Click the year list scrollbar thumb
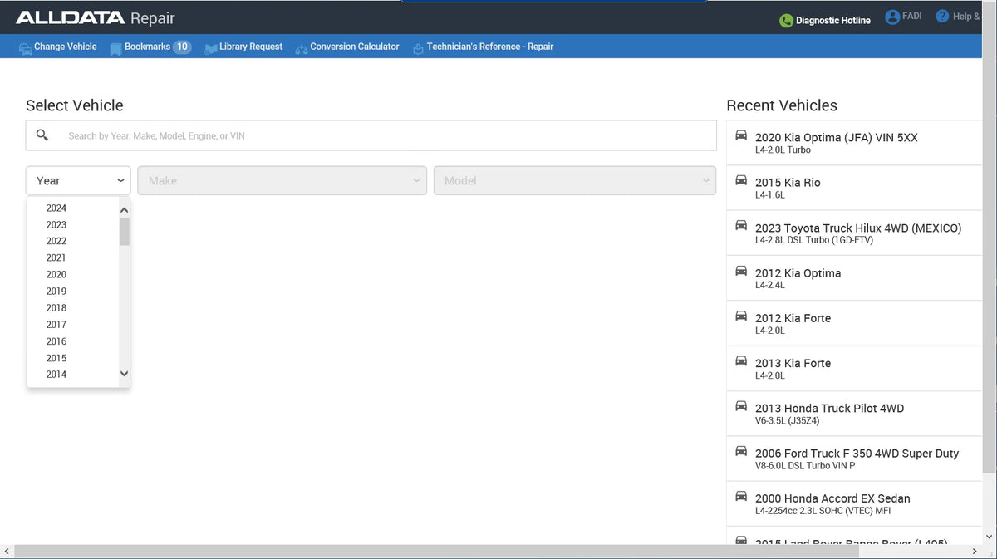The width and height of the screenshot is (997, 559). tap(125, 233)
